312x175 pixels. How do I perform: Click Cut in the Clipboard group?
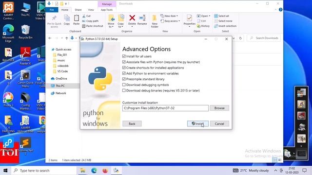86,16
